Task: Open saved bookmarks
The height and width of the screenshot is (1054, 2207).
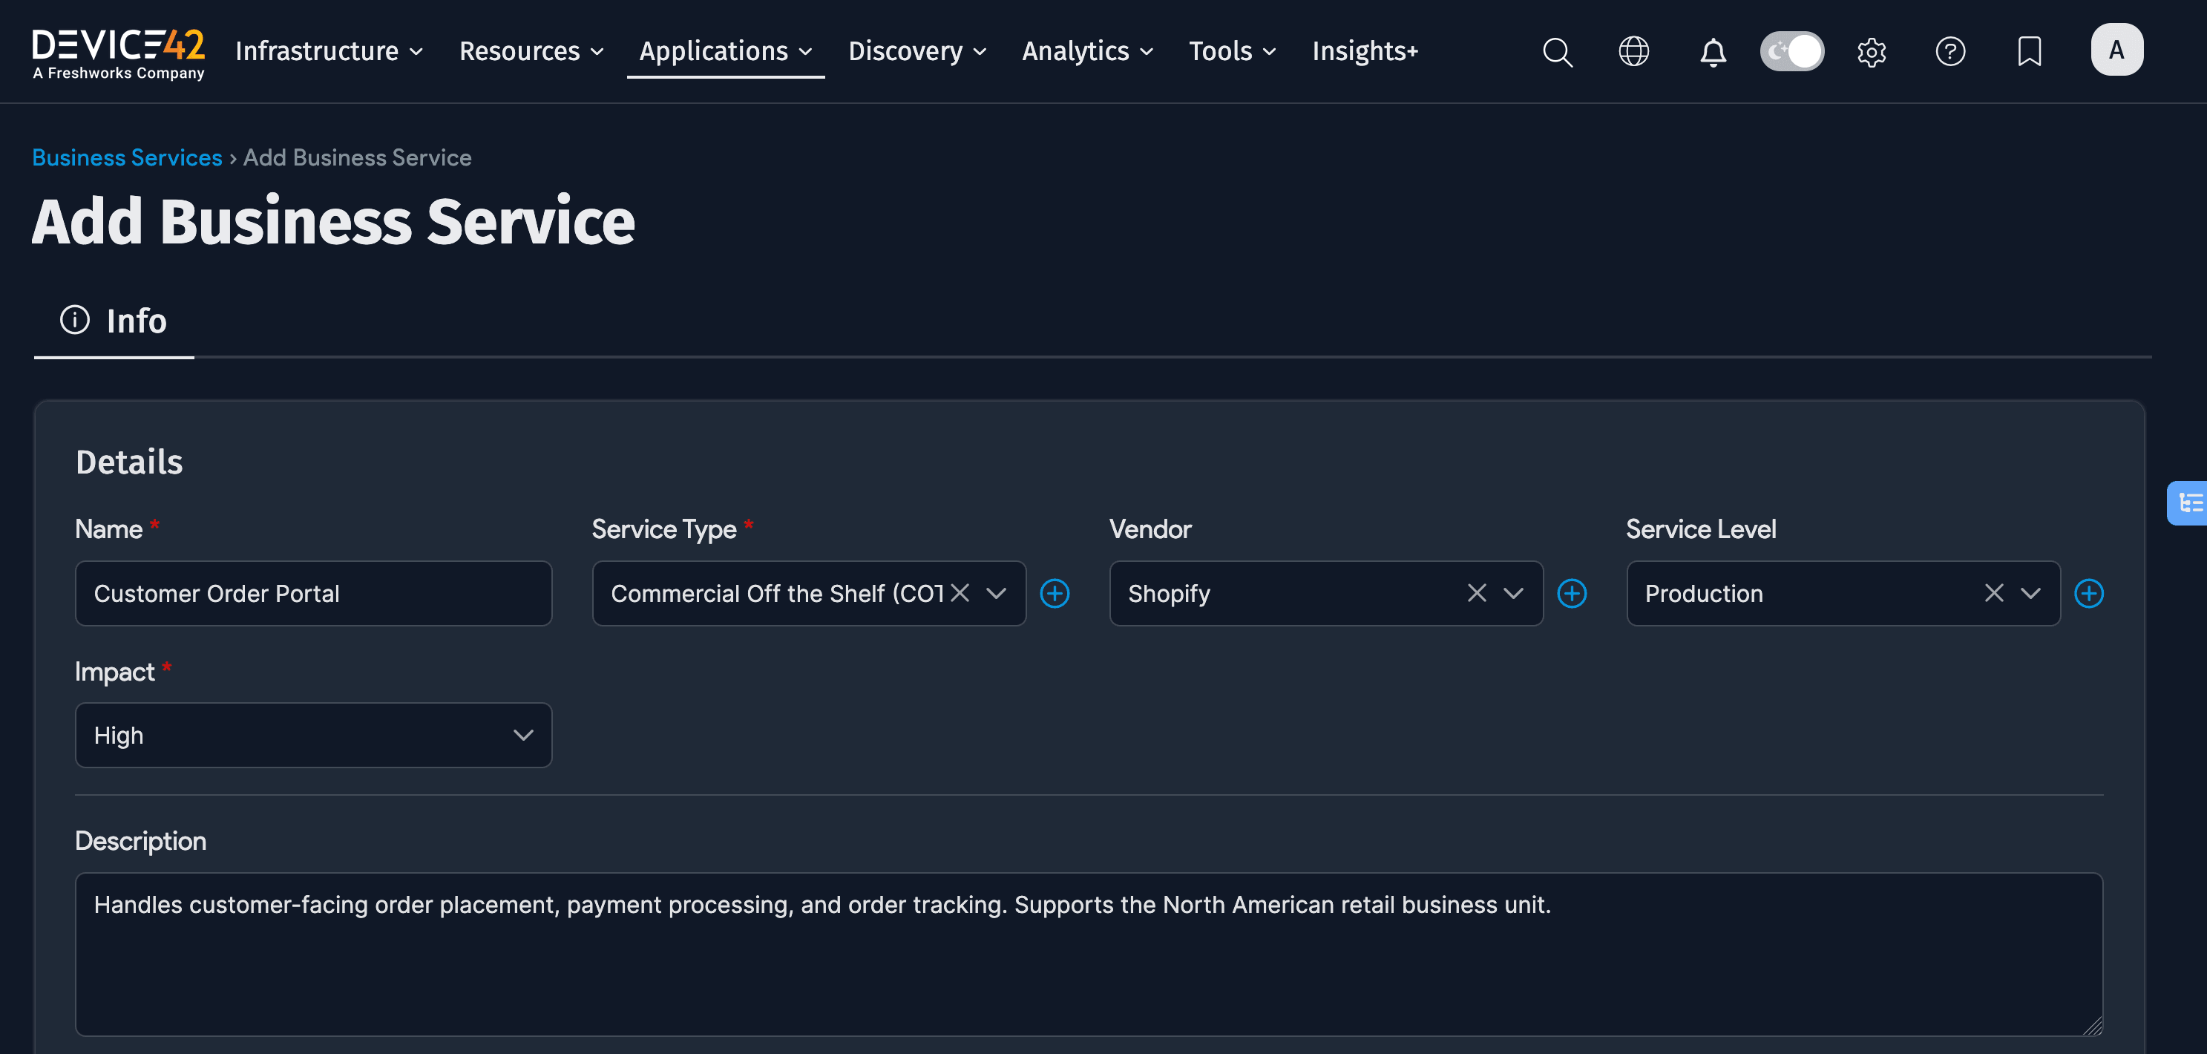Action: 2030,51
